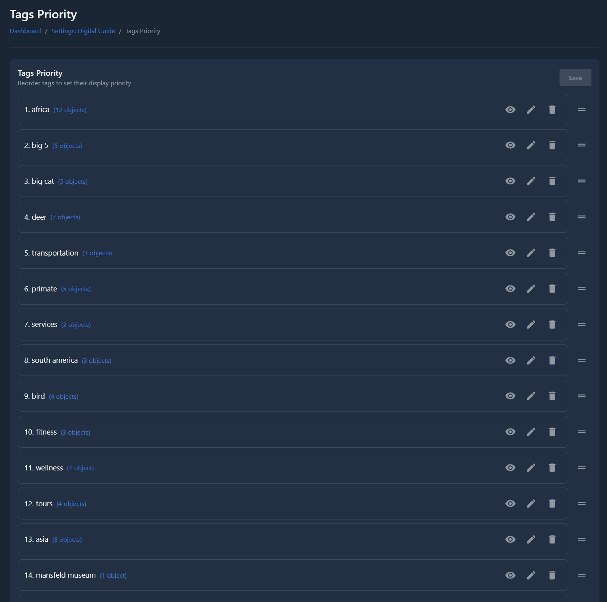View the 12 objects under africa
Image resolution: width=607 pixels, height=602 pixels.
pyautogui.click(x=70, y=110)
